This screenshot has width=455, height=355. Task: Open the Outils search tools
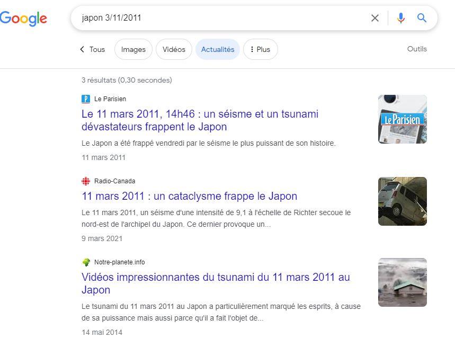pos(417,49)
